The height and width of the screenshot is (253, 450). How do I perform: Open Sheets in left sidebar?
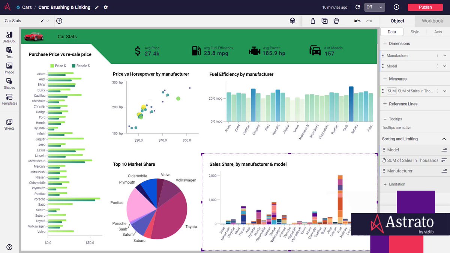pos(9,124)
